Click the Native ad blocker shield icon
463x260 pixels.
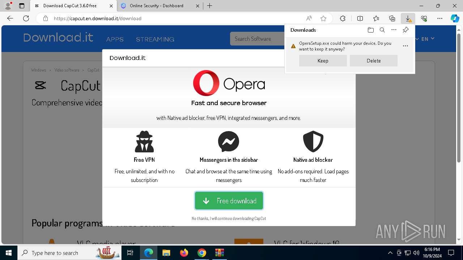pos(313,142)
